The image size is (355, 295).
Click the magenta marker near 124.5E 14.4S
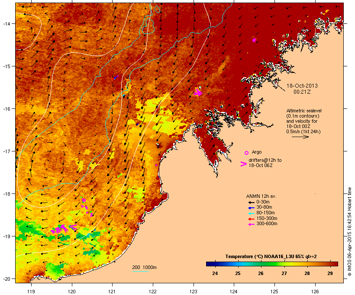click(254, 40)
